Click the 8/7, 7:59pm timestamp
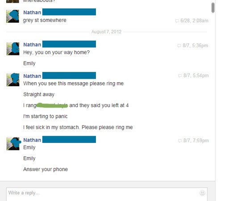 click(196, 141)
